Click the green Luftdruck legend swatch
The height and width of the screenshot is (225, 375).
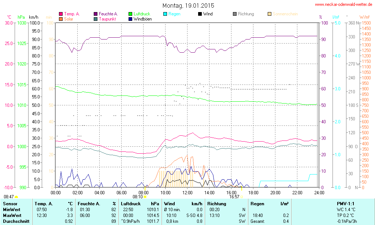coord(130,14)
